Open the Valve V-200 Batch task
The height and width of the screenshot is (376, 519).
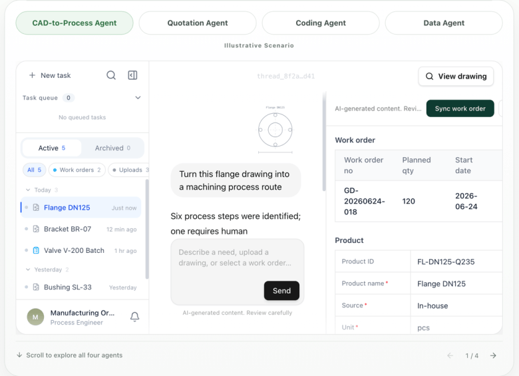tap(81, 251)
